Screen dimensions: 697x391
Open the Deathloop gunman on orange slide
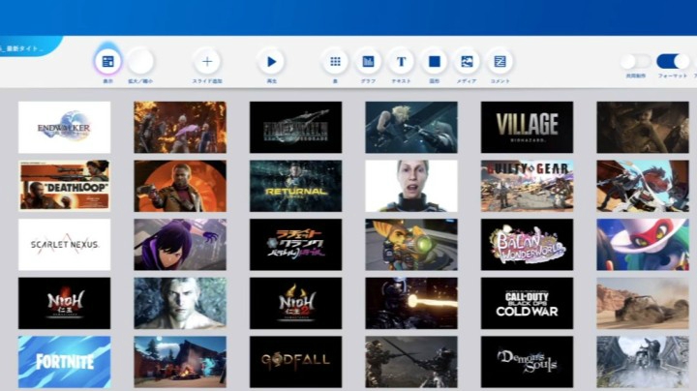pos(180,186)
